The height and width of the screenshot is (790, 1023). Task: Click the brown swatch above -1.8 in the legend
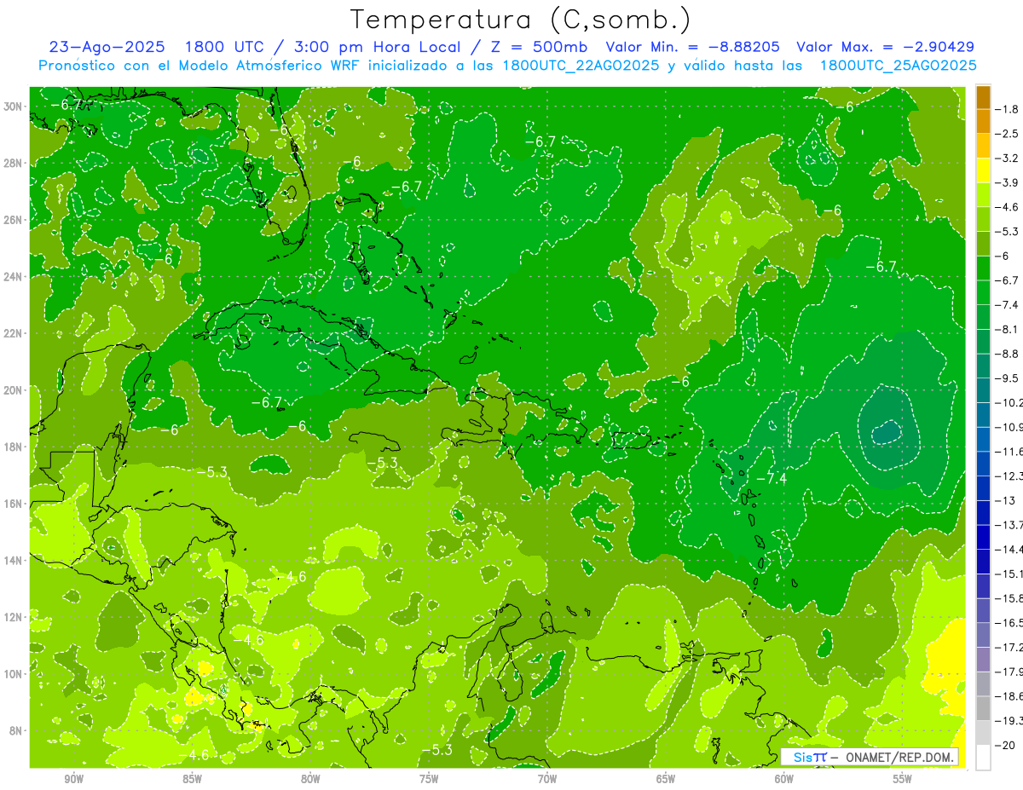[983, 97]
